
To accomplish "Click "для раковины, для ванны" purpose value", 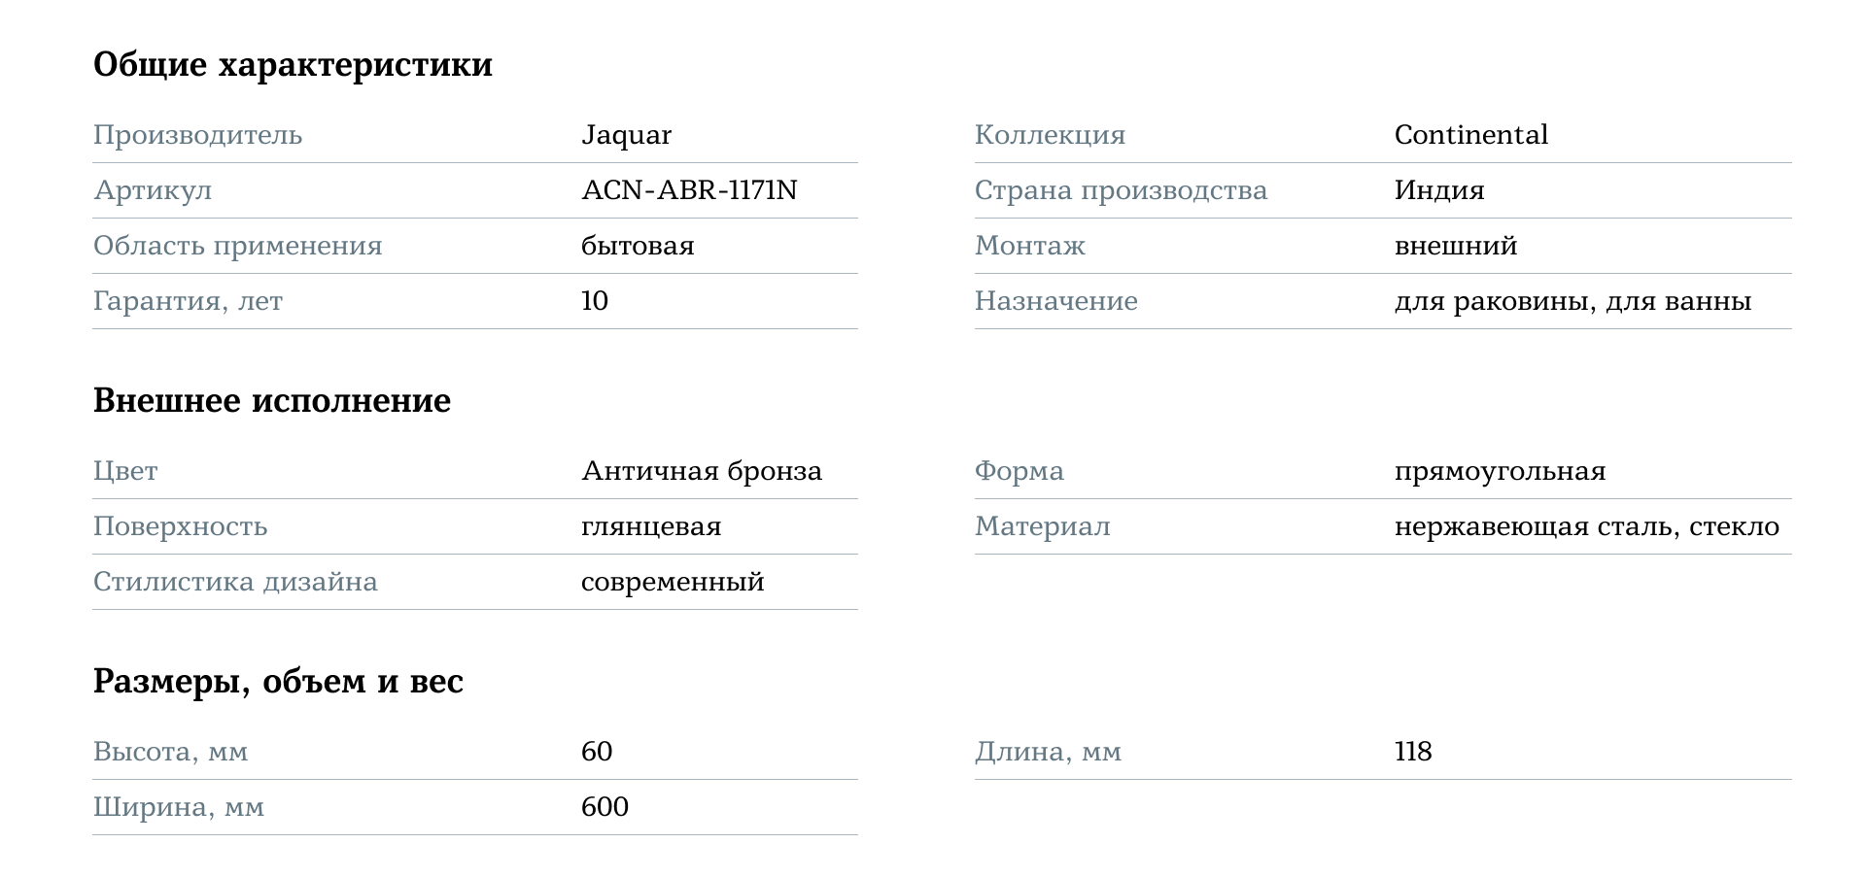I will [x=1572, y=301].
